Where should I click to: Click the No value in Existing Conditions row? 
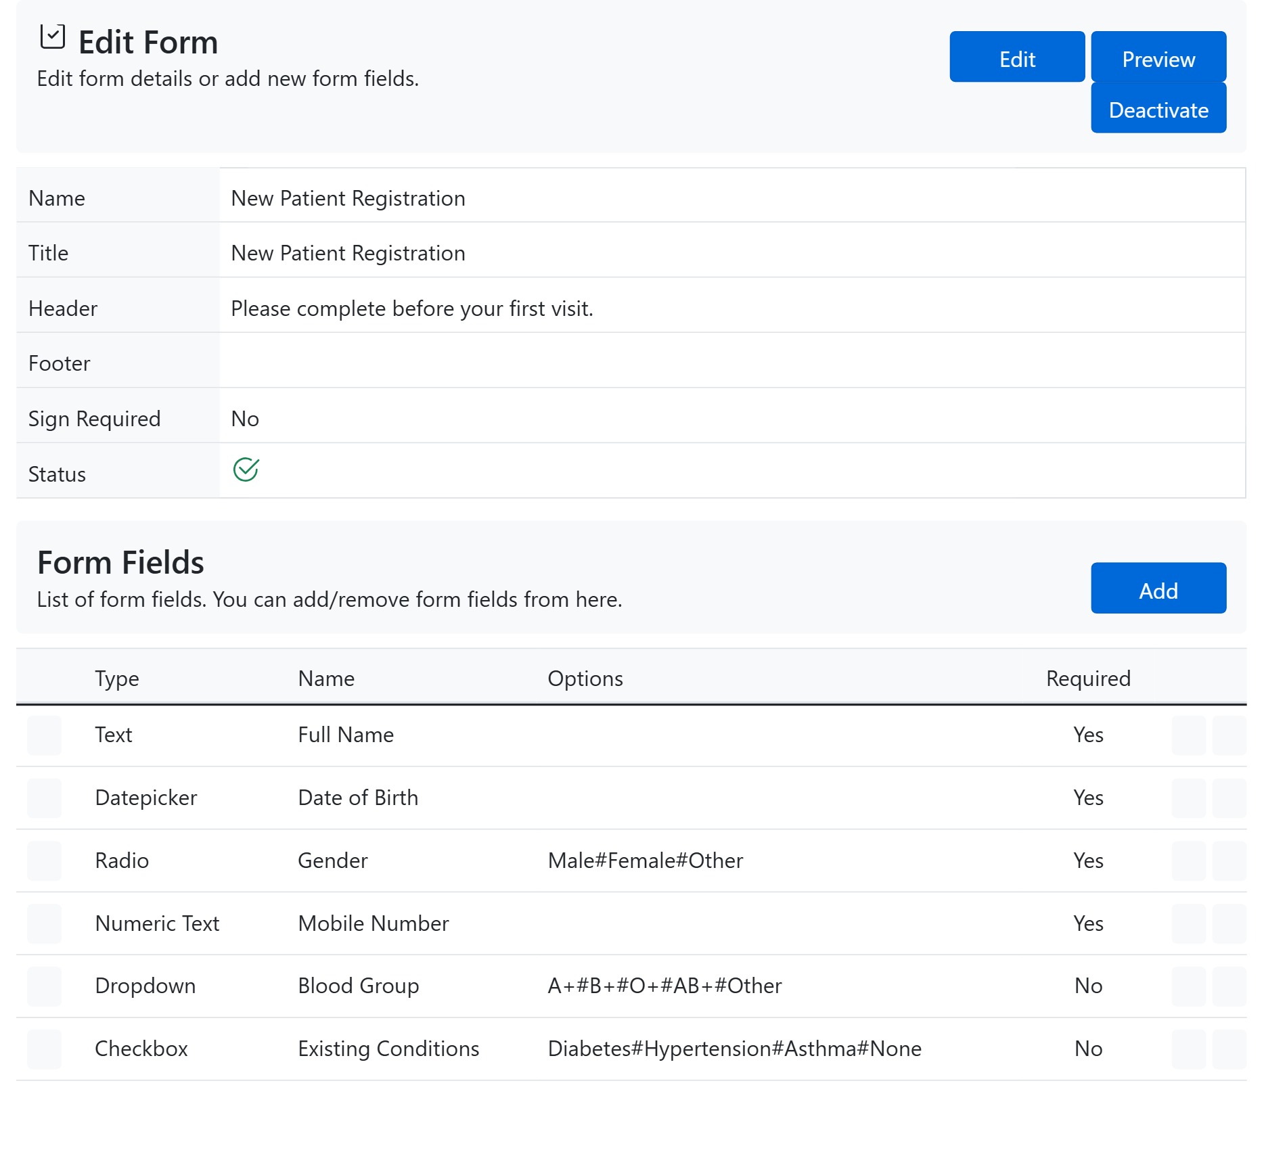pos(1088,1049)
